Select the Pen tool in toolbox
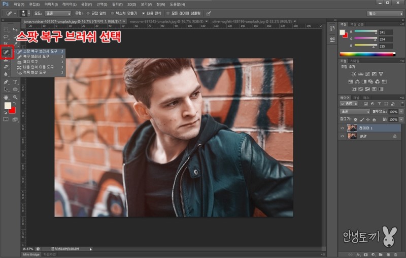 [x=6, y=81]
